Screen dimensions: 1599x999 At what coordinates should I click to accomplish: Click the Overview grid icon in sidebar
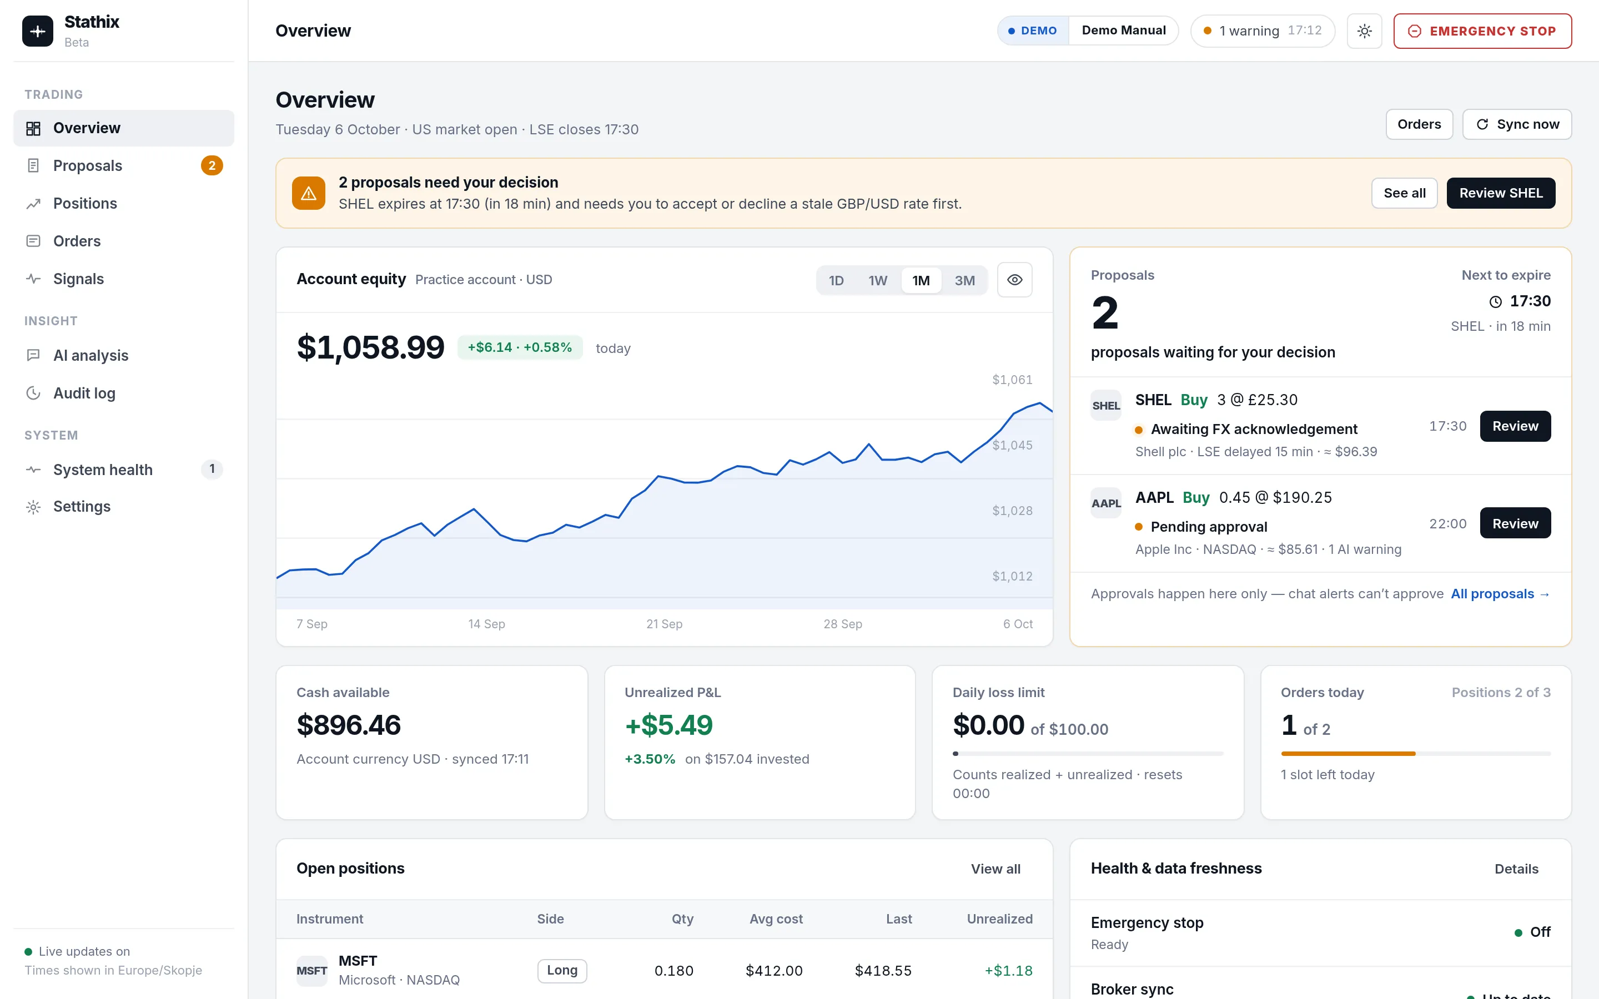tap(33, 128)
